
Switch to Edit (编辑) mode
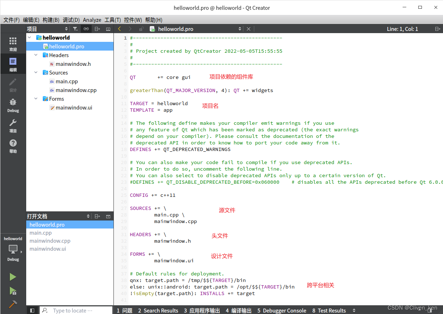coord(13,64)
